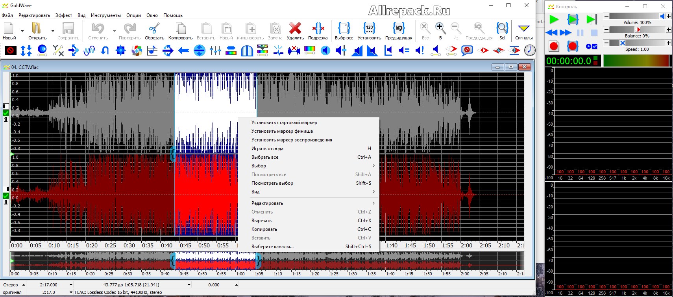Choose Вырезать from the context menu
The height and width of the screenshot is (297, 673).
pyautogui.click(x=262, y=221)
